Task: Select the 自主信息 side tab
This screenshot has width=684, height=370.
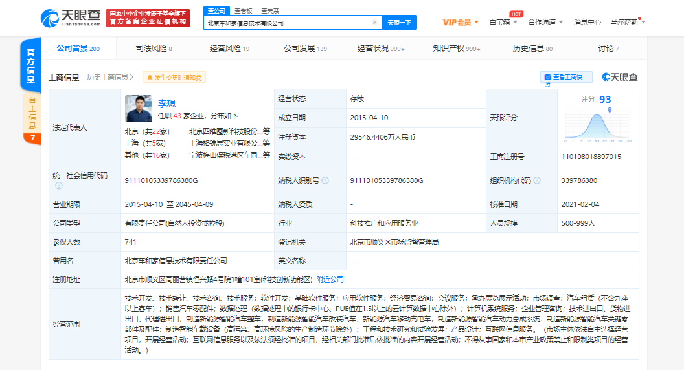Action: point(32,113)
